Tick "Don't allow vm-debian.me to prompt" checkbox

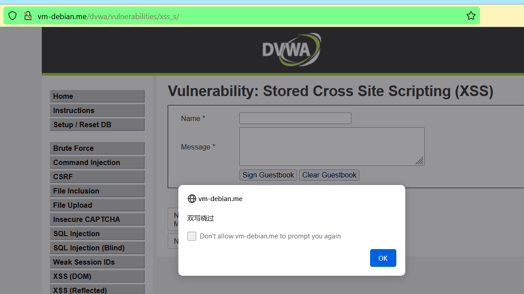(191, 236)
